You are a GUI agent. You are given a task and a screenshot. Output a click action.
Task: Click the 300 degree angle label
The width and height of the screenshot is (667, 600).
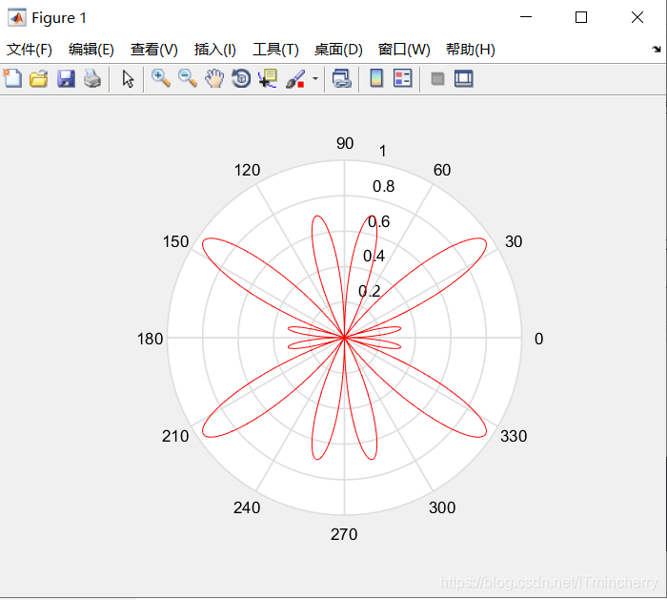tap(442, 508)
